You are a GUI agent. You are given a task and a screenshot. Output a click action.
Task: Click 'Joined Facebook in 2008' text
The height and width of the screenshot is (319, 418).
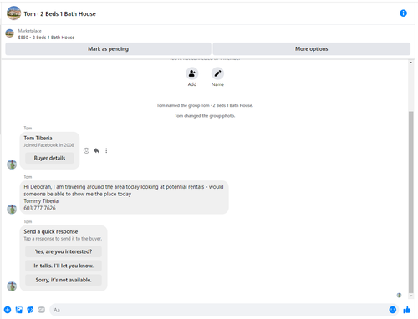pos(48,145)
